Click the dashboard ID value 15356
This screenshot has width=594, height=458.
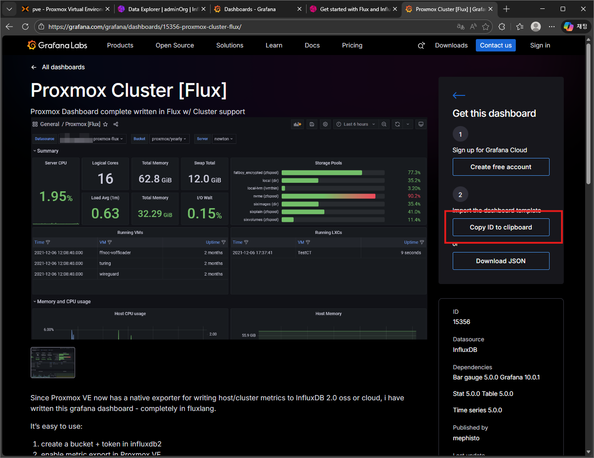pos(462,322)
